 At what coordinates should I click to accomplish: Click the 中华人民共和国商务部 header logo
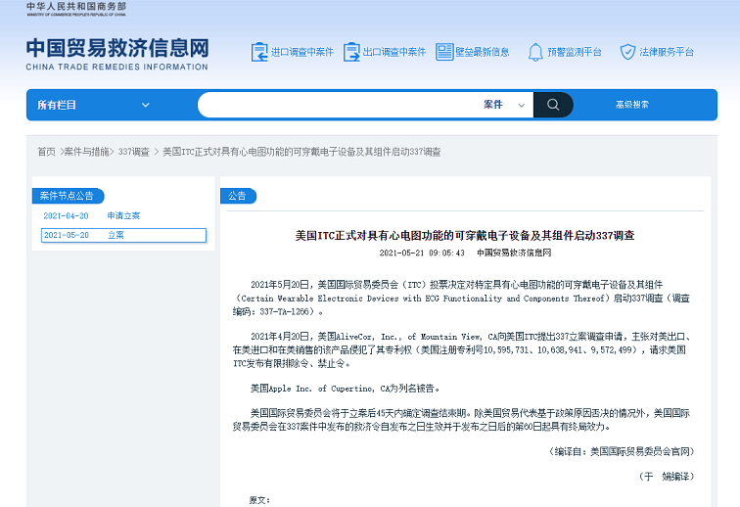(x=76, y=9)
